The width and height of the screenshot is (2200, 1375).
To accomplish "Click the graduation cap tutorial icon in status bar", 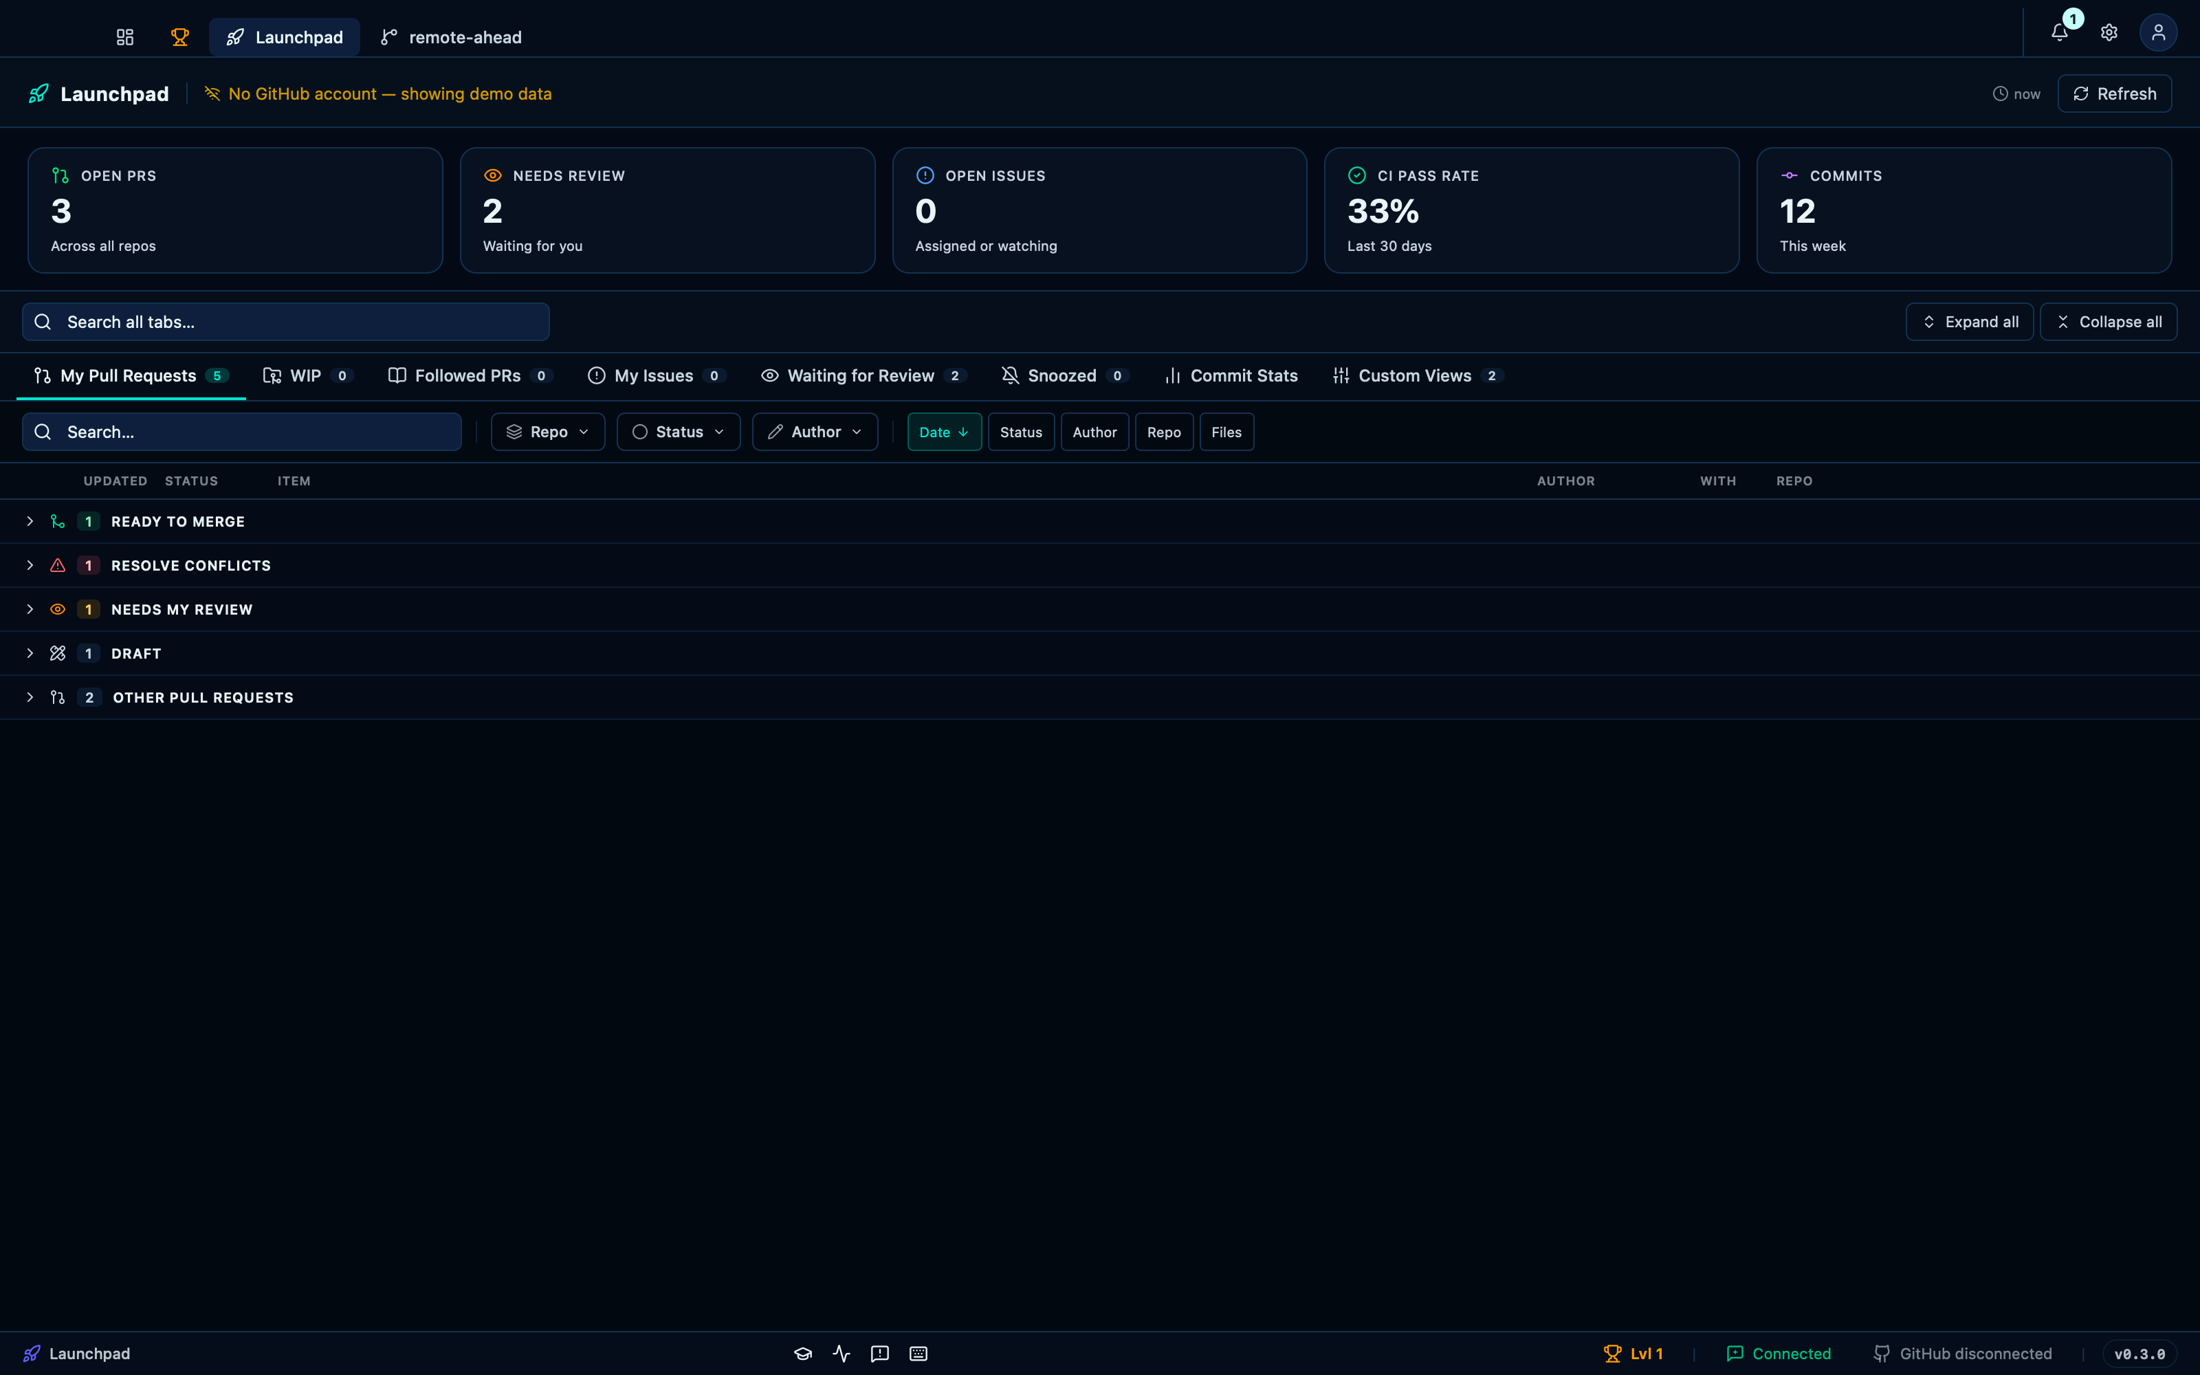I will (803, 1353).
